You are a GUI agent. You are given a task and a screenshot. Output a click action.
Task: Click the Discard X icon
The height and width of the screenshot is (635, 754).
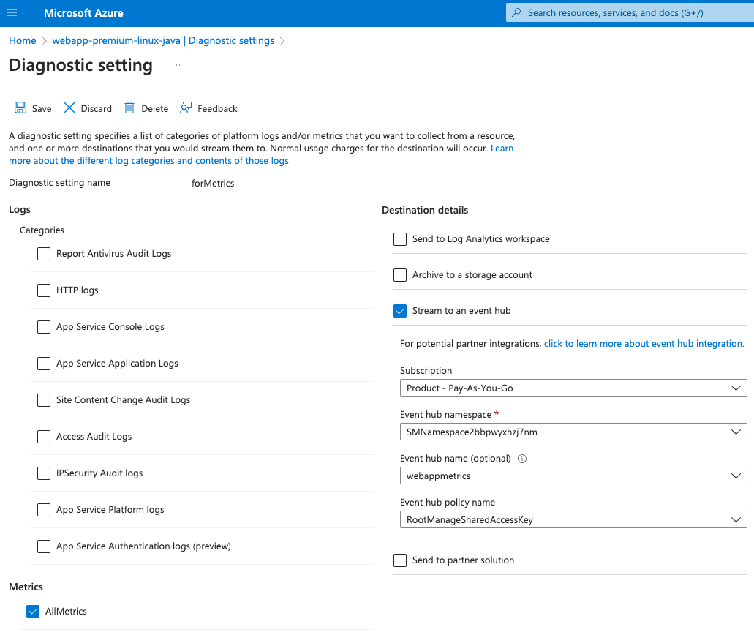(69, 108)
